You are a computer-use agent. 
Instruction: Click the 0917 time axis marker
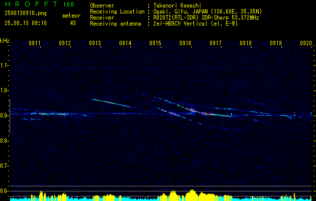(216, 43)
